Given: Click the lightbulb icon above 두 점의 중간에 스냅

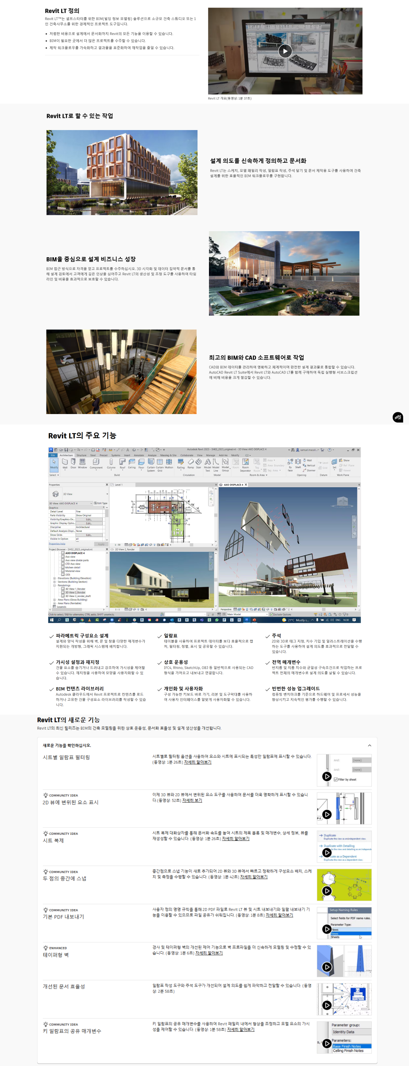Looking at the screenshot, I should coord(45,871).
